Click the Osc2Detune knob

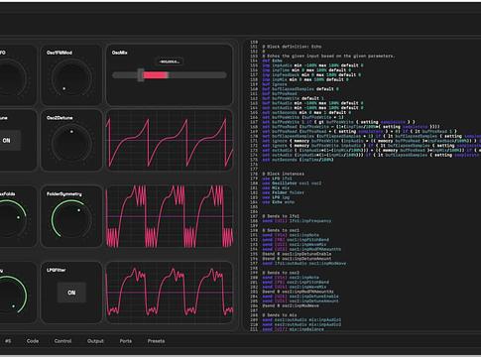pos(71,144)
